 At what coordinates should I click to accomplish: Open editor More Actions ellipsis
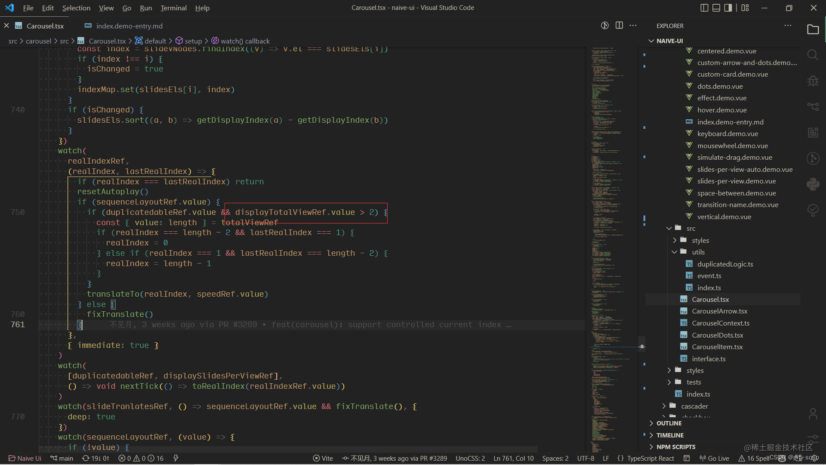(x=633, y=25)
